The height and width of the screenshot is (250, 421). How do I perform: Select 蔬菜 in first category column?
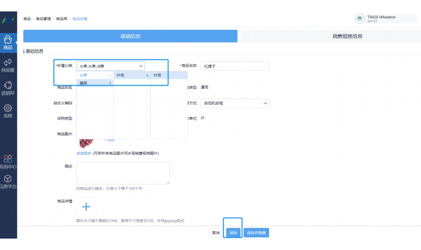[x=95, y=83]
